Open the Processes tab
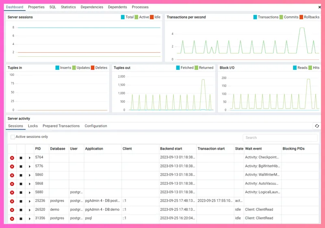 pyautogui.click(x=140, y=7)
